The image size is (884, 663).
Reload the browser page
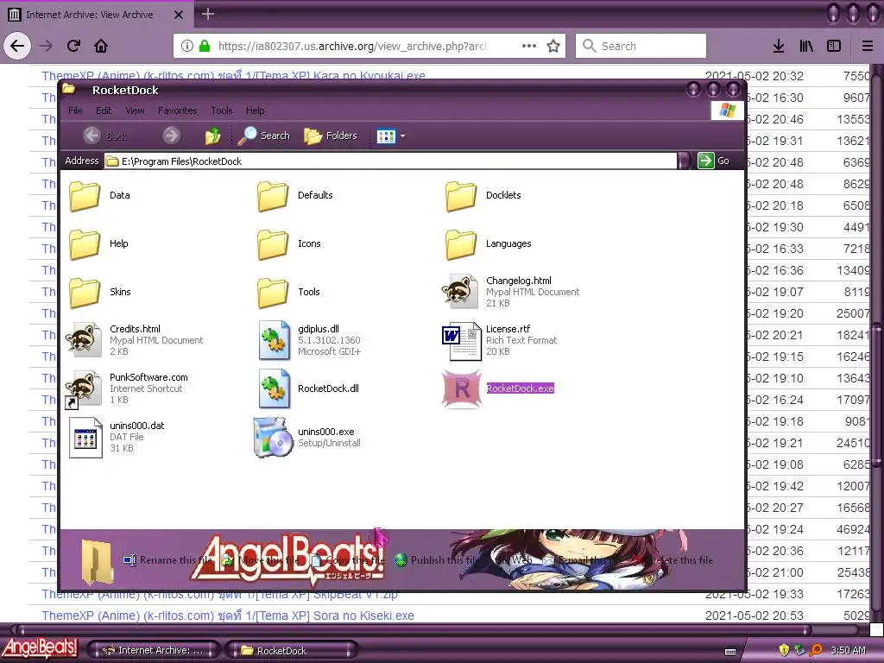click(x=73, y=46)
